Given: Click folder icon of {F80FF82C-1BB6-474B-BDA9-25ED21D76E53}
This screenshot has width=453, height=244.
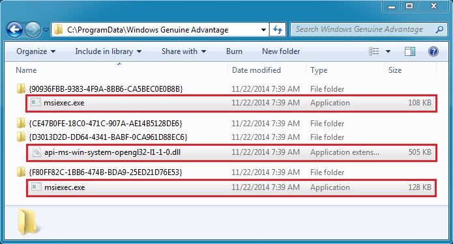Looking at the screenshot, I should point(21,172).
